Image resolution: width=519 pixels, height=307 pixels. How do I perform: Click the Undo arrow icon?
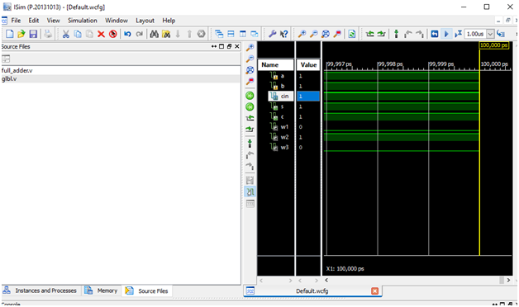pyautogui.click(x=127, y=34)
